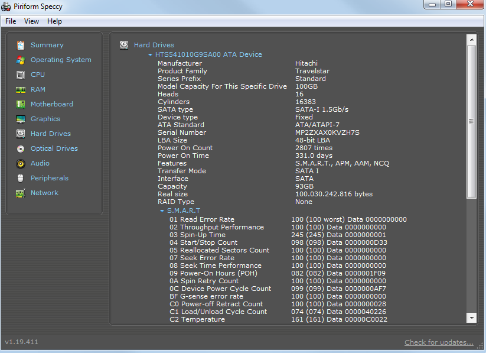Click the Graphics monitor icon
Screen dimensions: 486x353
21,119
